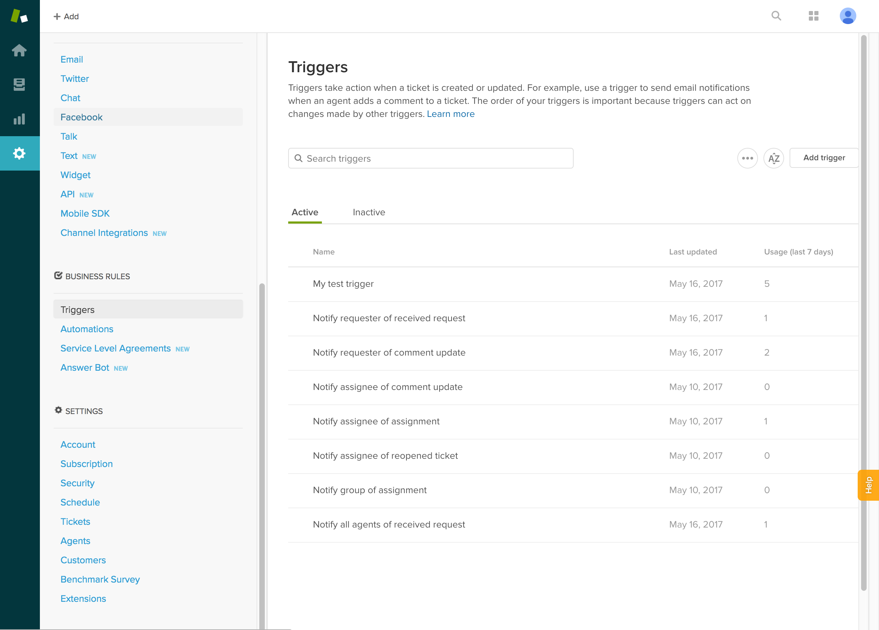Sort triggers alphabetically with AZ button
This screenshot has width=879, height=630.
[773, 158]
